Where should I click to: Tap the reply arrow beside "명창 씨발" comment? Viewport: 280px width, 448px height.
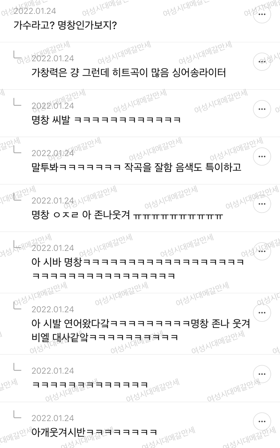click(x=17, y=102)
